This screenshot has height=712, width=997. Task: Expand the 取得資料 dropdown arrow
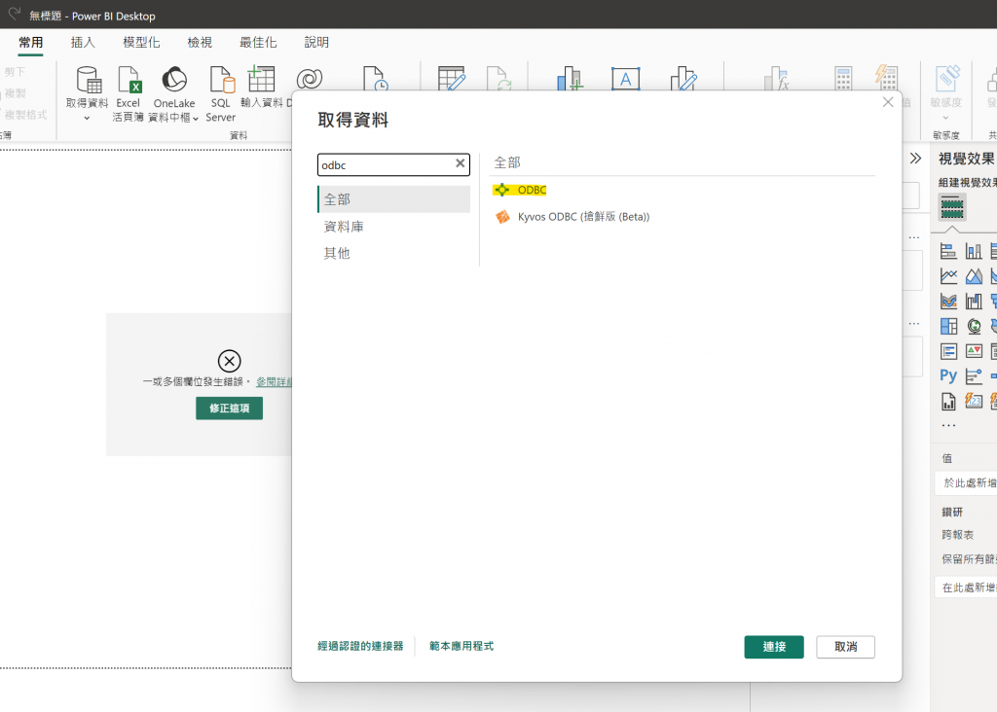coord(87,118)
